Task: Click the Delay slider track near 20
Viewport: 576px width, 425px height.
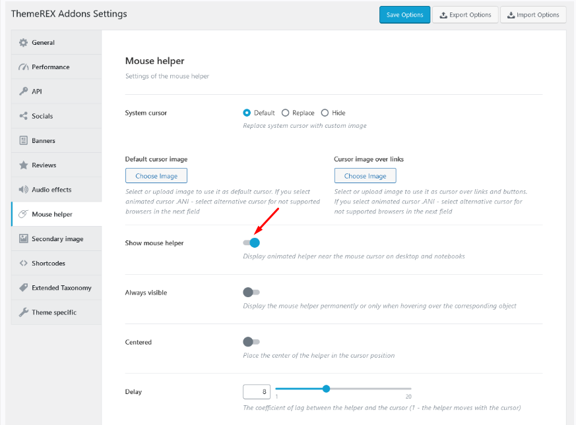Action: pyautogui.click(x=408, y=389)
